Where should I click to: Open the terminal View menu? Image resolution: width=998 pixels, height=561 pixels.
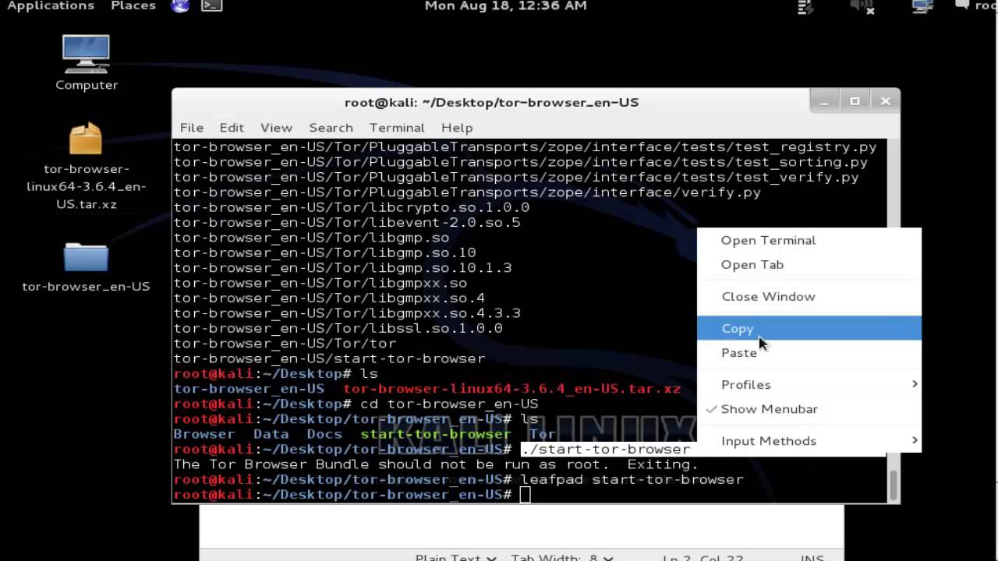(x=276, y=128)
